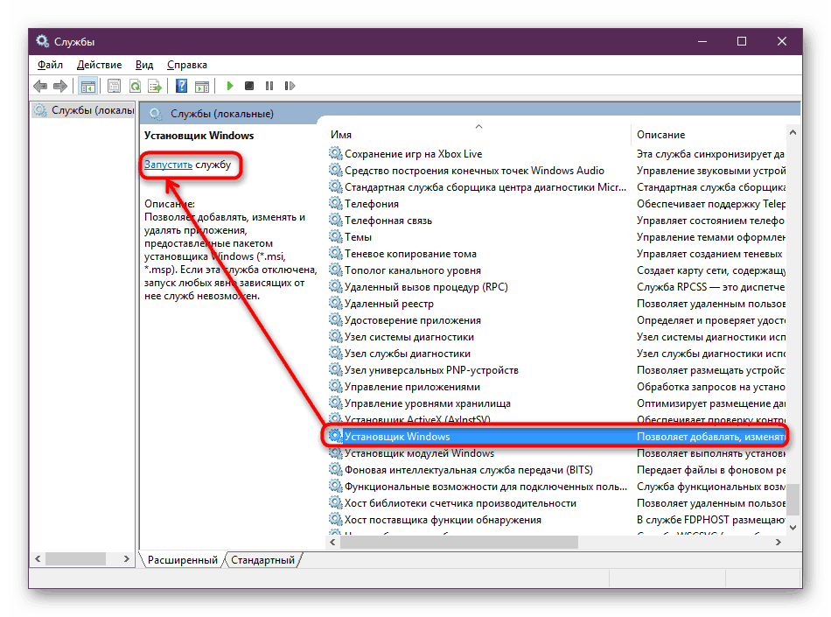Stop service with black square icon
Screen dimensions: 831x617
(249, 86)
